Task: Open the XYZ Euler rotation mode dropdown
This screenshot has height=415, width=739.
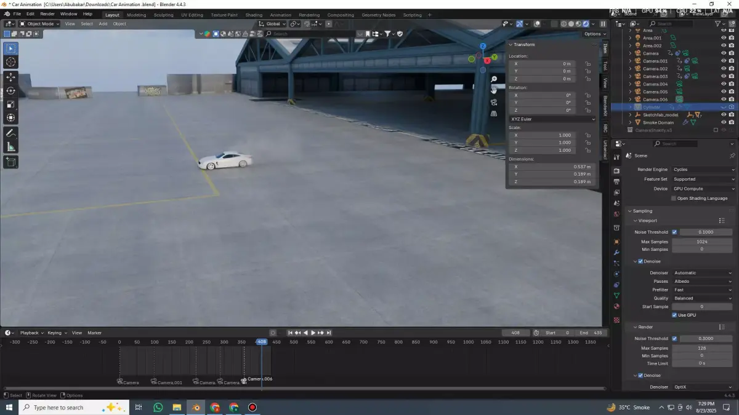Action: click(552, 119)
